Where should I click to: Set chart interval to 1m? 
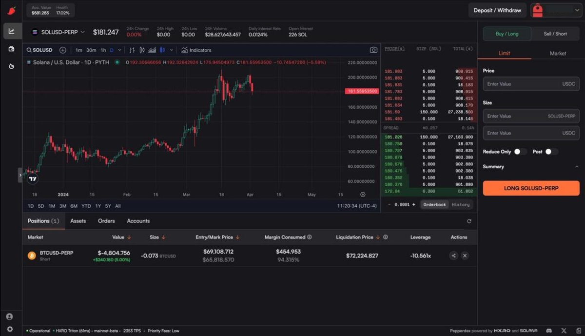tap(79, 50)
